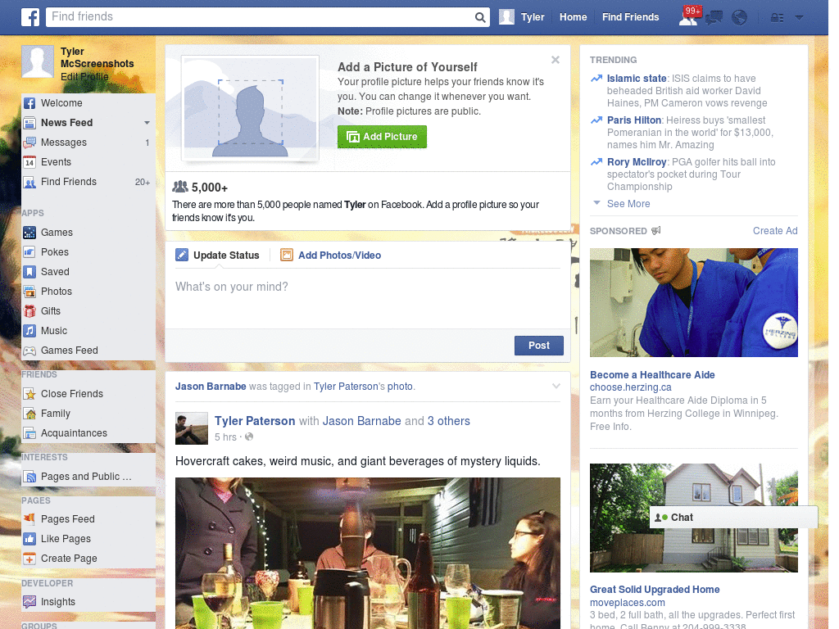Click Tyler Paterson's post avatar thumbnail

[x=192, y=428]
